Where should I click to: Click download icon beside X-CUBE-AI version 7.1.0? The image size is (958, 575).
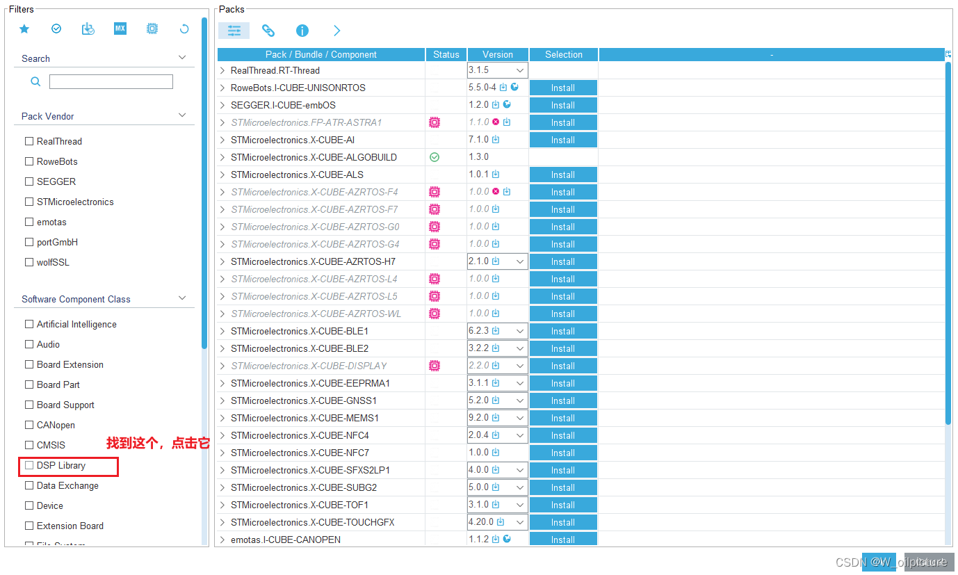click(x=496, y=139)
